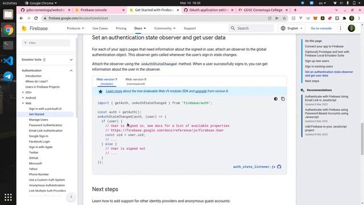The width and height of the screenshot is (364, 205).
Task: Copy the code sample to clipboard
Action: pos(283,99)
